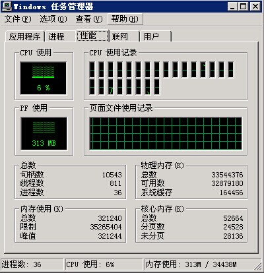Click the CPU usage gauge display
The height and width of the screenshot is (273, 264).
pyautogui.click(x=44, y=78)
